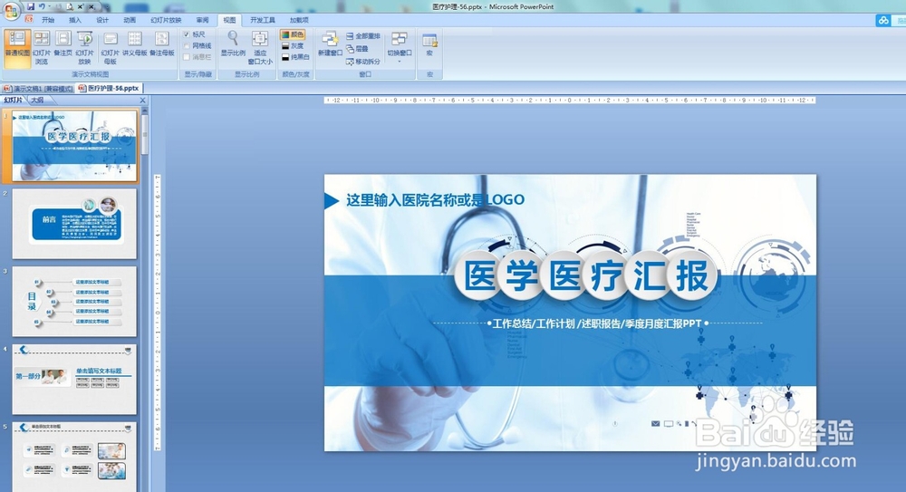Open Notes Master (备注母版)
The width and height of the screenshot is (906, 492).
click(162, 43)
